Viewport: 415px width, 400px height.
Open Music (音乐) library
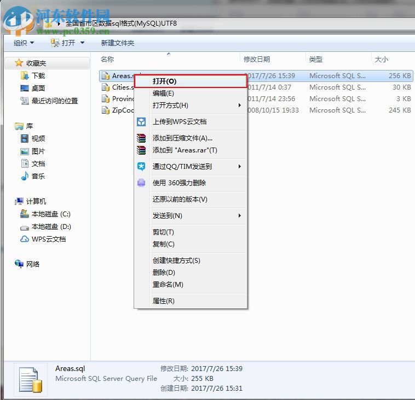pos(33,176)
